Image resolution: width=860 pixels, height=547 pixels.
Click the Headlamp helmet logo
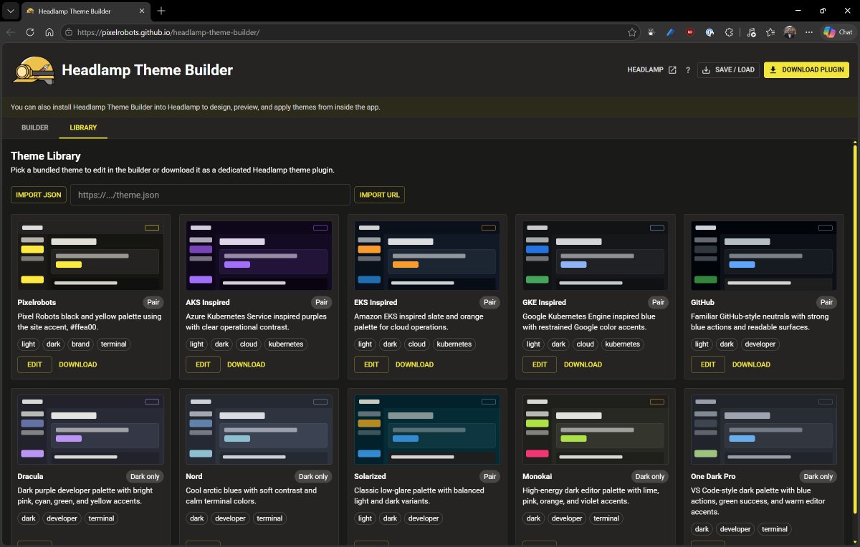pos(34,70)
